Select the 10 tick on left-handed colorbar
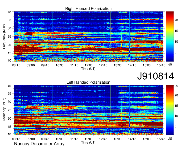 [x=176, y=116]
